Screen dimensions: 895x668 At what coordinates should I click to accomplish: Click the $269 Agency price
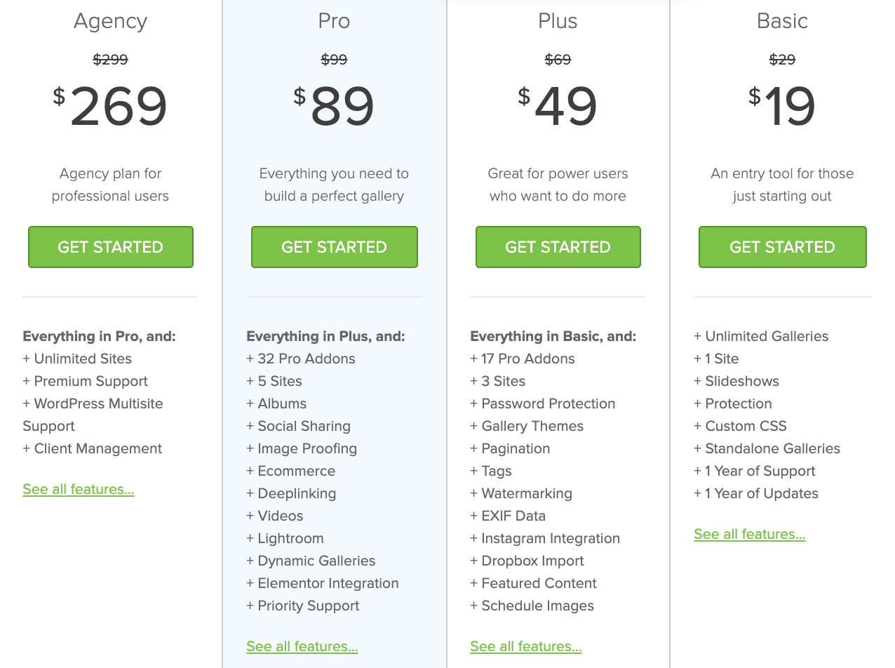tap(118, 107)
